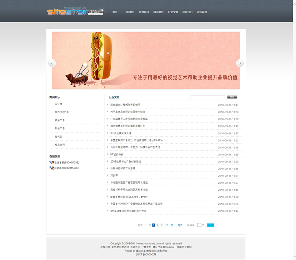The image size is (296, 260).
Task: Go to page 2 in pagination
Action: tap(157, 225)
